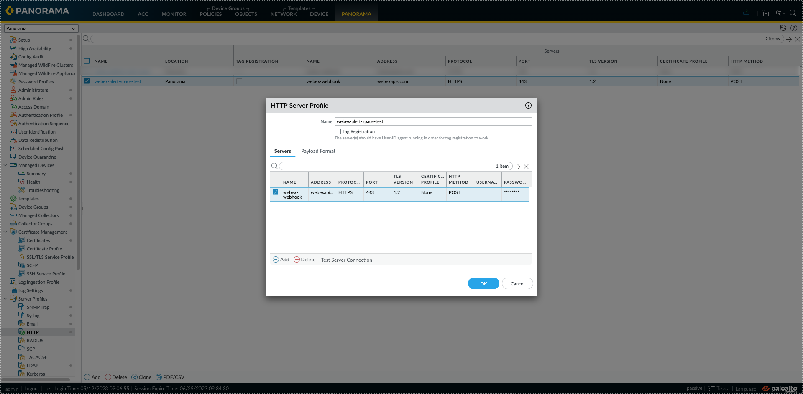Open the Syslog server profile icon
Screen dimensions: 803x394
pyautogui.click(x=22, y=316)
